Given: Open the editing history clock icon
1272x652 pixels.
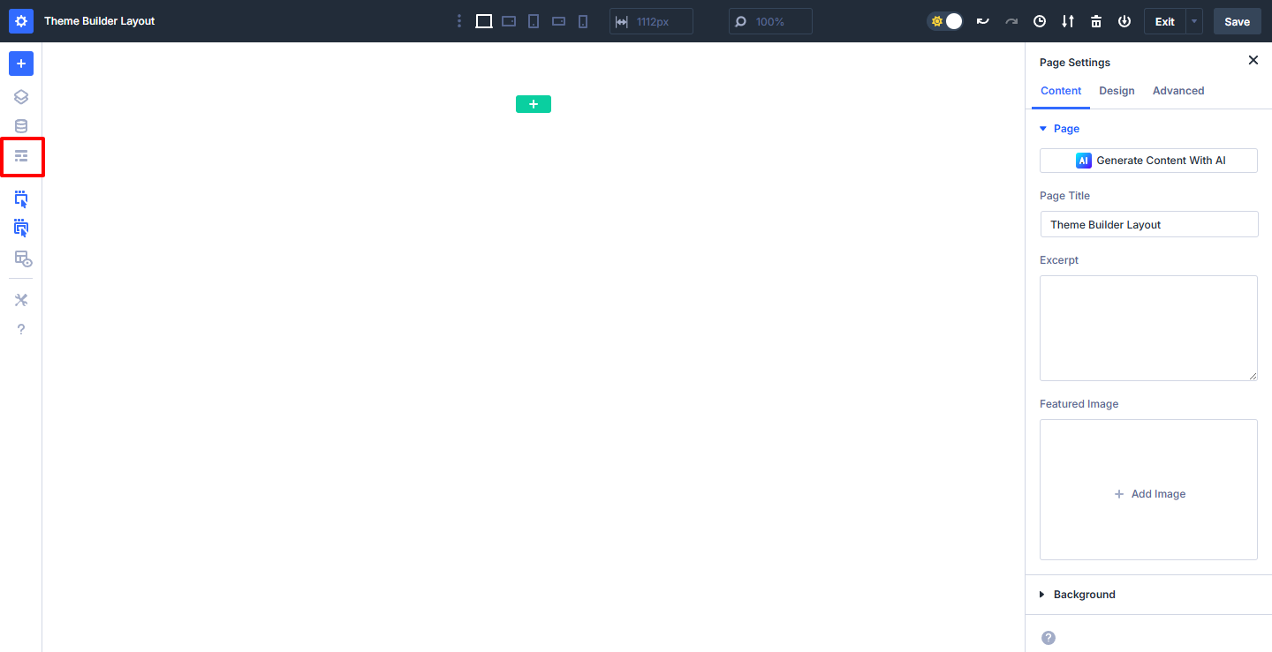Looking at the screenshot, I should (x=1040, y=21).
